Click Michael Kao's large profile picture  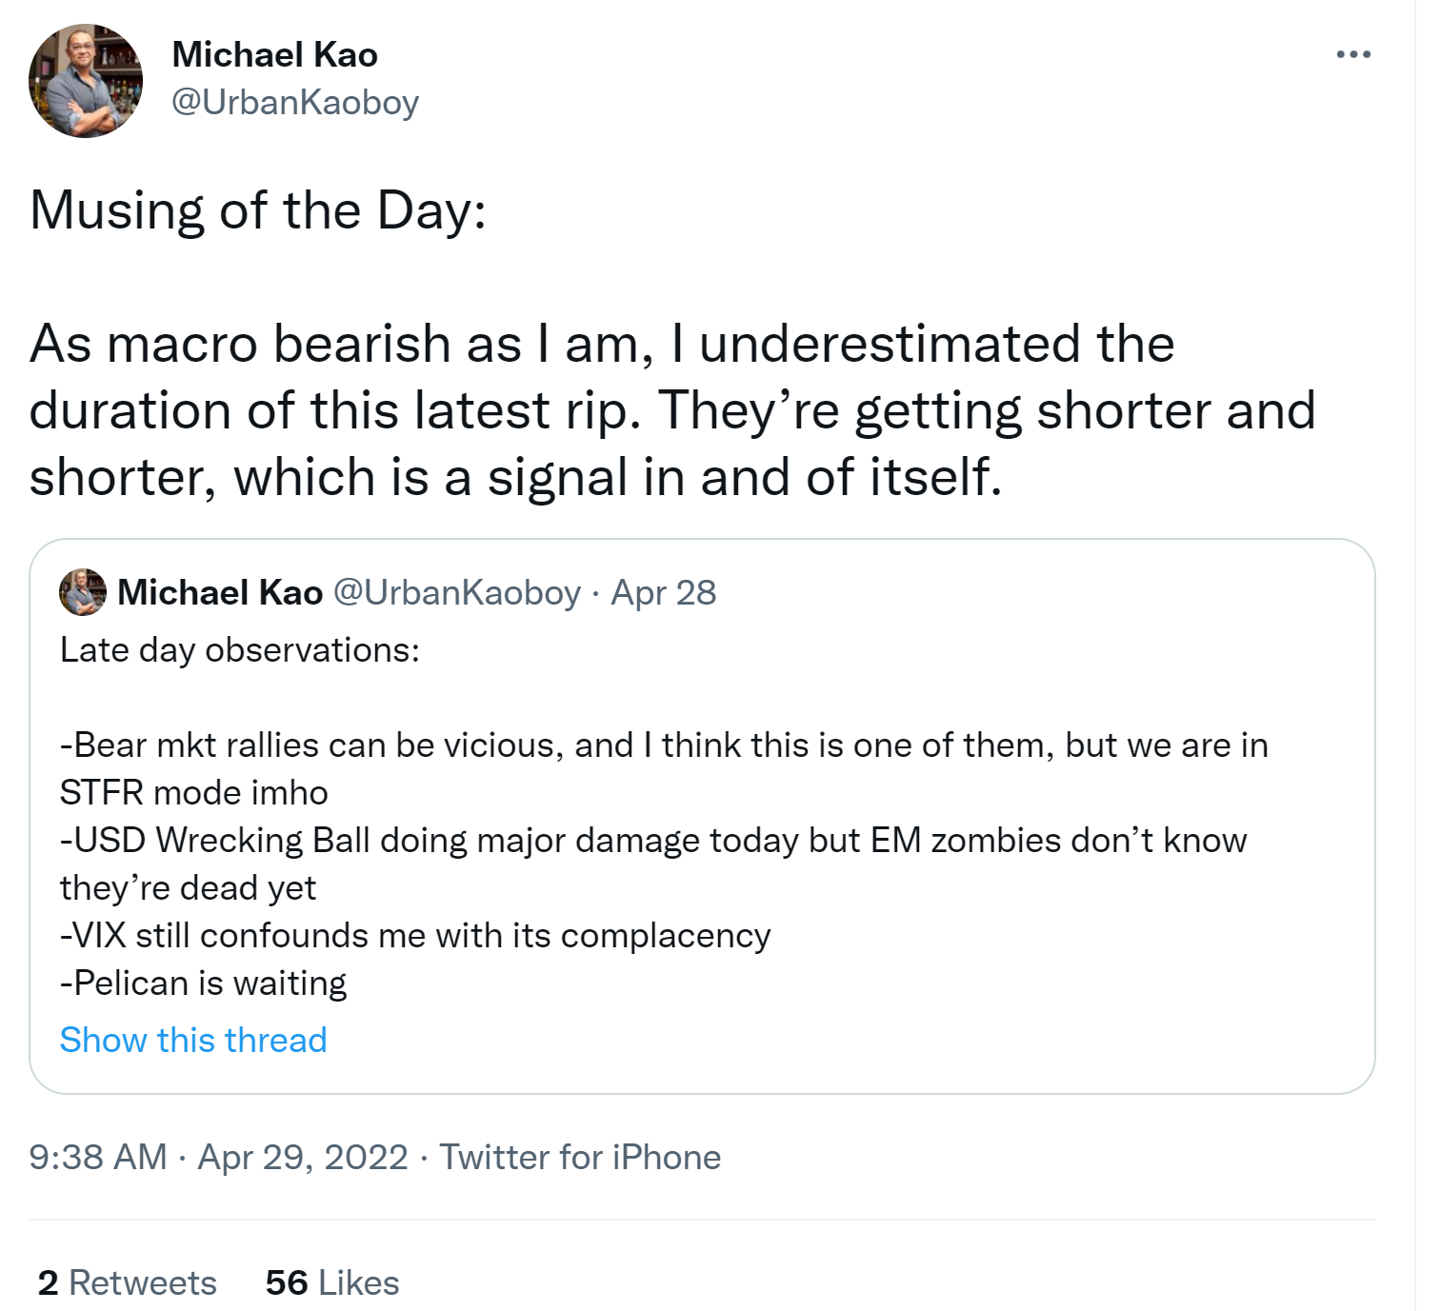(x=86, y=81)
